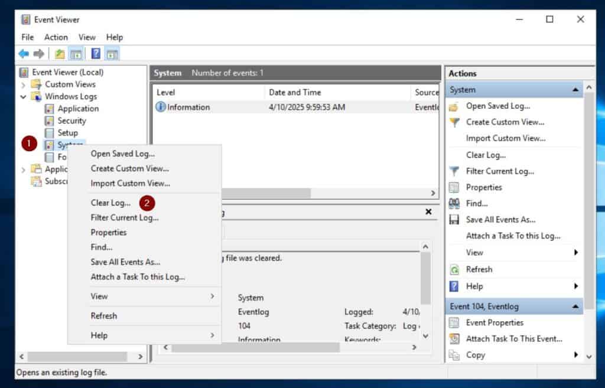
Task: Click the Event Viewer title bar icon
Action: pos(26,19)
